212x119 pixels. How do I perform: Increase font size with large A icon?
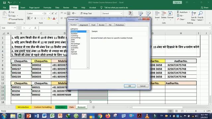tap(53, 13)
